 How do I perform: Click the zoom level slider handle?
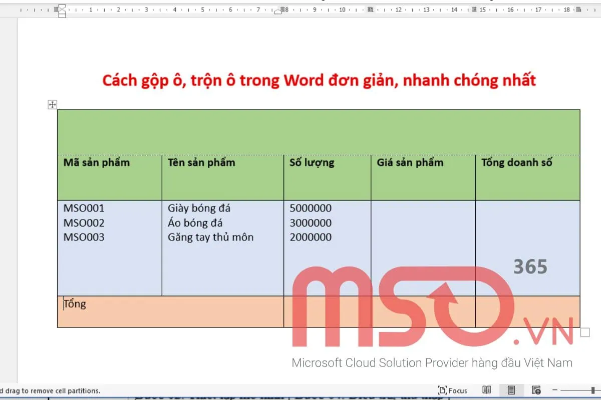click(592, 389)
